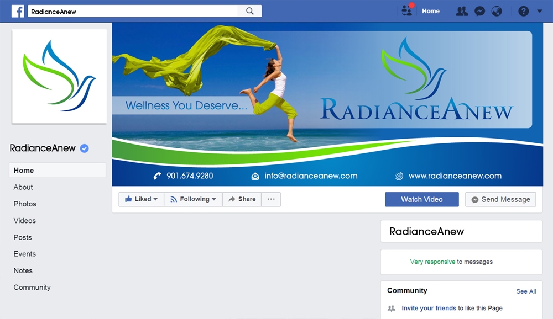Click the friends icon beside Invite your friends
553x319 pixels.
point(392,309)
